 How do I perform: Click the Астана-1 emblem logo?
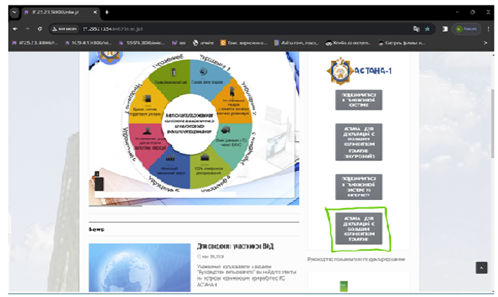[x=340, y=71]
